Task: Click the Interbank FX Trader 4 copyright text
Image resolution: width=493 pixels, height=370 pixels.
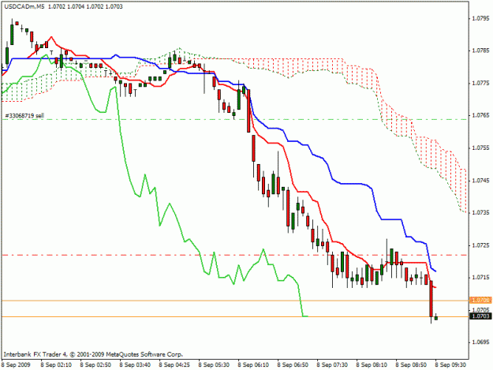Action: click(x=93, y=354)
